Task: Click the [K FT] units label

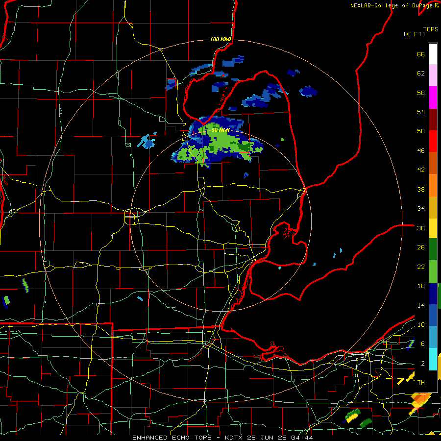Action: click(414, 34)
